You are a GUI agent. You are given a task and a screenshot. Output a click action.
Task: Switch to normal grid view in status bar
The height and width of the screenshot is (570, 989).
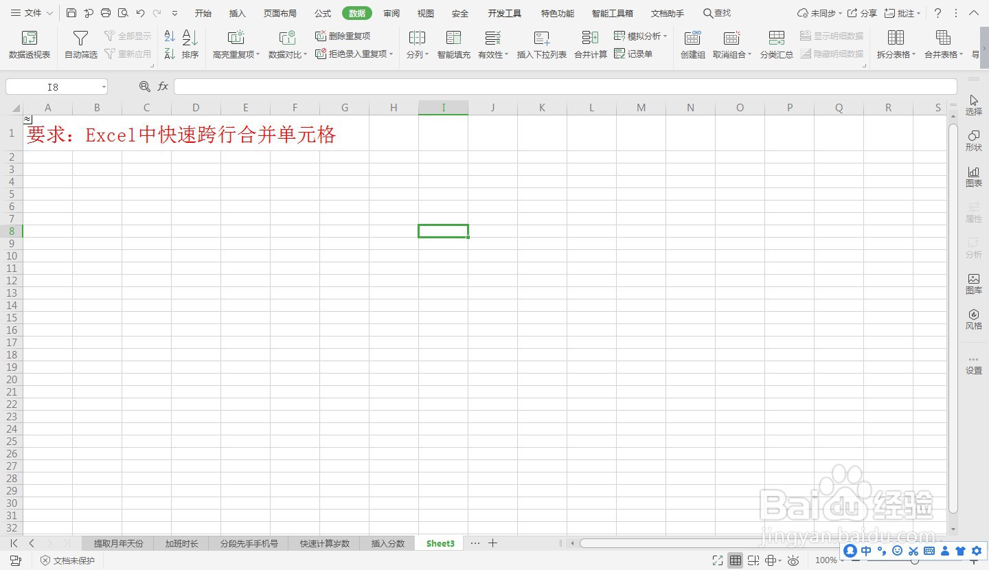coord(736,560)
